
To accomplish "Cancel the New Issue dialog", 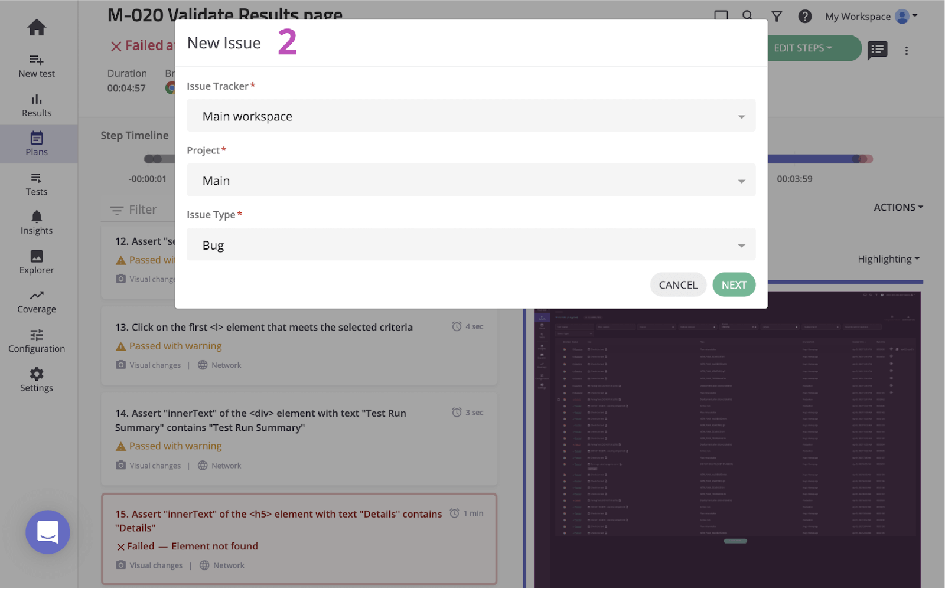I will click(x=677, y=284).
